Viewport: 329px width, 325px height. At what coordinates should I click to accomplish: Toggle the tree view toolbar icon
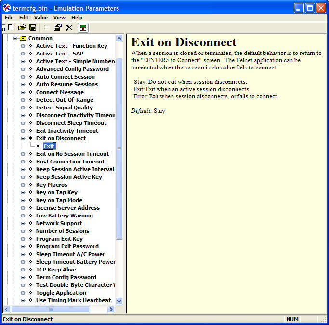83,27
